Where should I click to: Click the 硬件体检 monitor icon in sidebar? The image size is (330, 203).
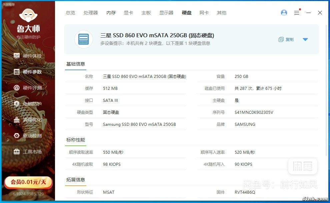click(17, 56)
